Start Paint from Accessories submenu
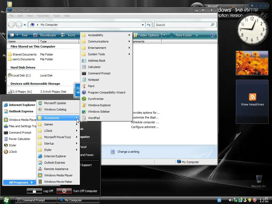Screen dimensions: 272x204 click(x=106, y=86)
